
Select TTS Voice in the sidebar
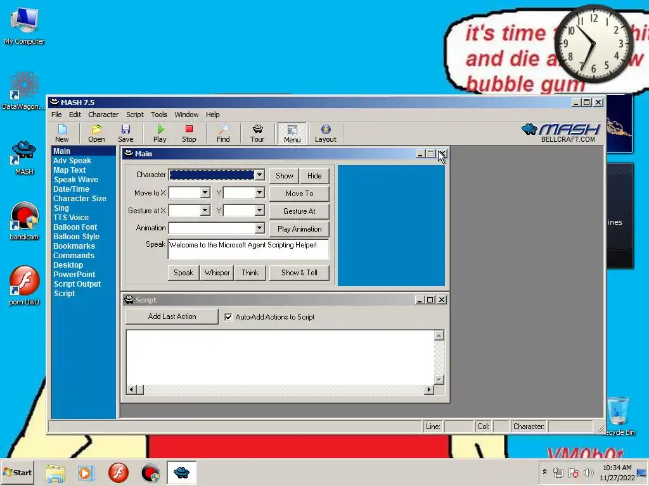coord(71,218)
